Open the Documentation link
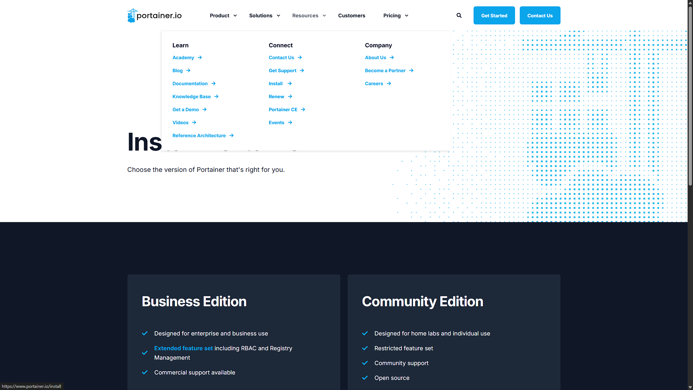This screenshot has height=390, width=693. [190, 83]
